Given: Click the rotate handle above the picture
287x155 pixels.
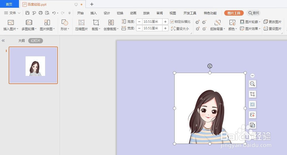Looking at the screenshot, I should tap(210, 66).
